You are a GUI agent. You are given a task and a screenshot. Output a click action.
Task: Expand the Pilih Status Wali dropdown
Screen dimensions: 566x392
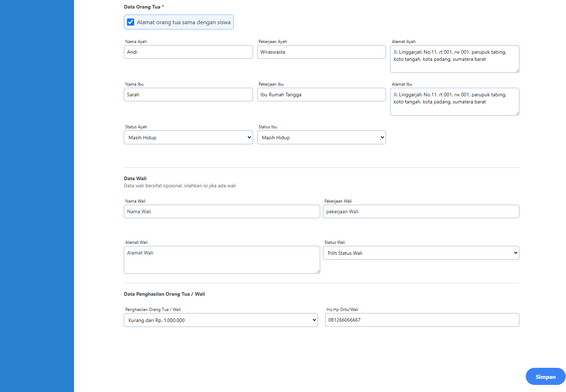[x=421, y=253]
